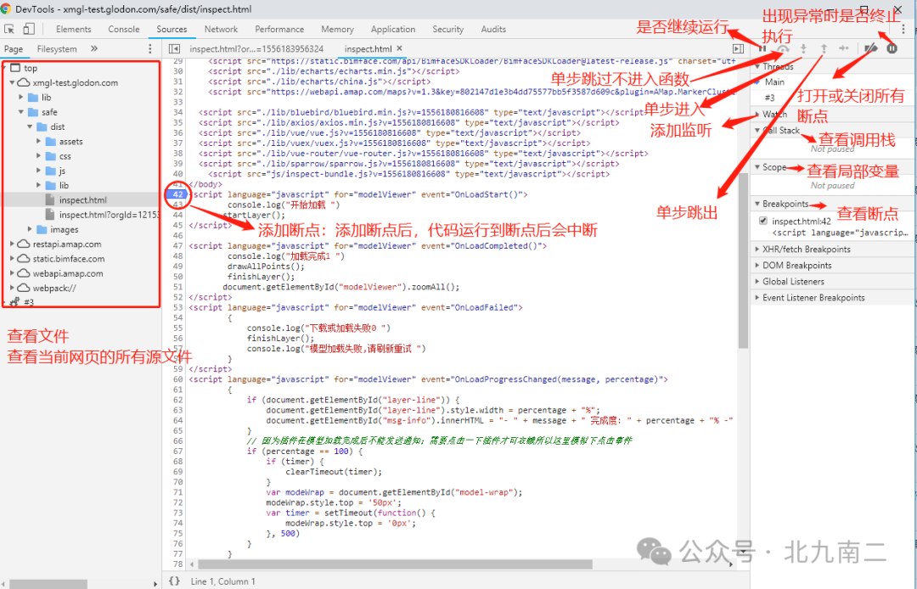Viewport: 917px width, 589px height.
Task: Expand the webapi.amap.com domain node
Action: pos(12,273)
